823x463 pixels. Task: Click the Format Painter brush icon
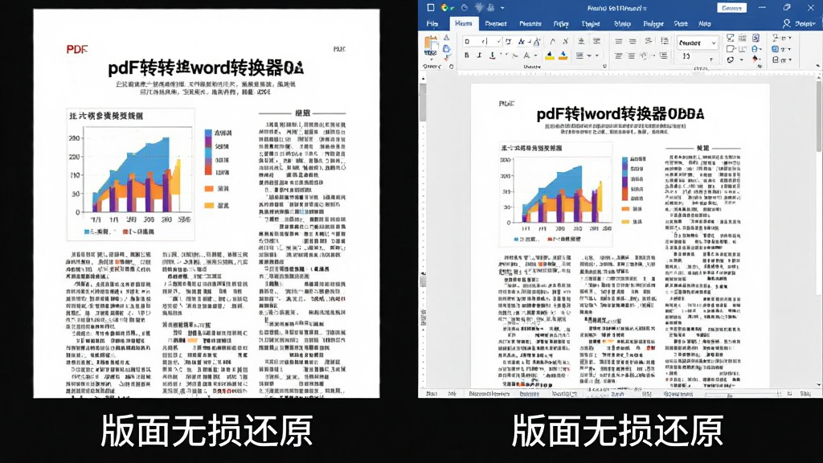(447, 59)
